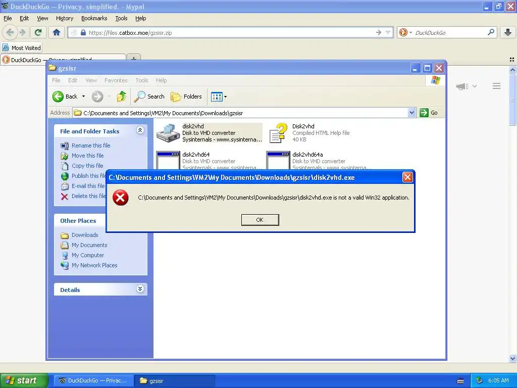Screen dimensions: 517x388
Task: Close the invalid Win32 application error dialog
Action: click(407, 177)
